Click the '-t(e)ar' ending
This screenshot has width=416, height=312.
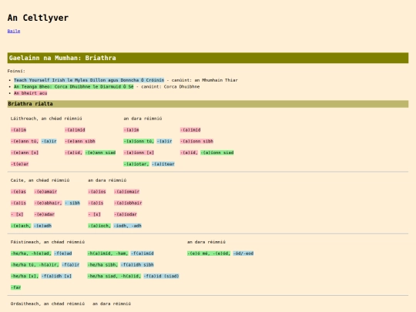click(19, 164)
